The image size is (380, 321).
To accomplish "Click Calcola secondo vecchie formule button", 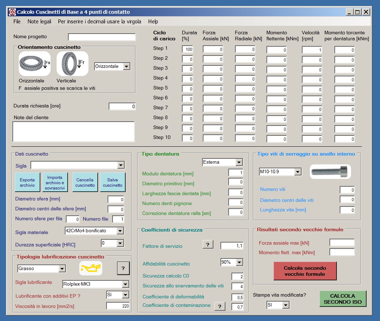I will (305, 271).
